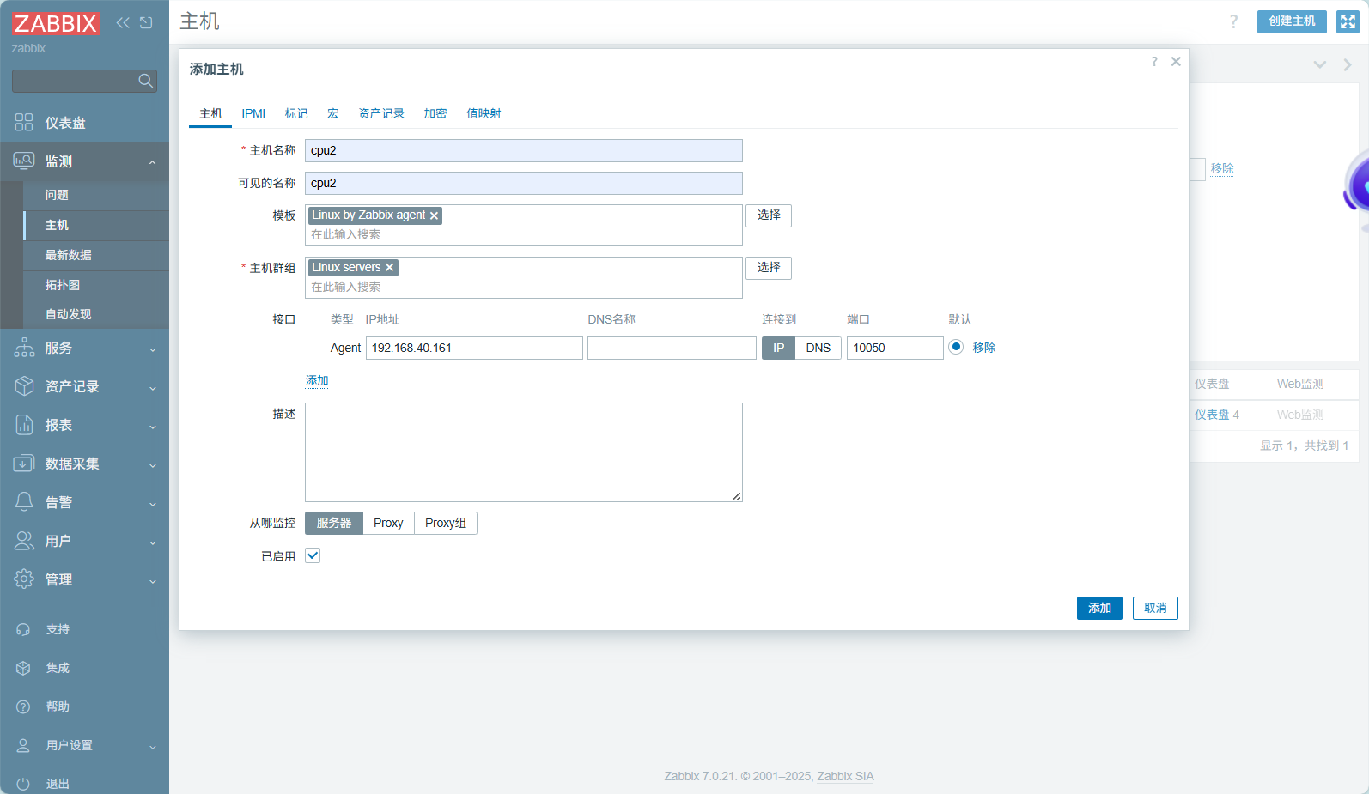Viewport: 1369px width, 794px height.
Task: Set connect-to option to DNS
Action: coord(818,348)
